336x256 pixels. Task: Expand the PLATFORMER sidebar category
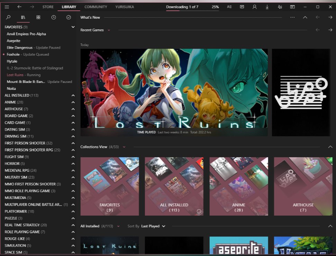coord(73,211)
